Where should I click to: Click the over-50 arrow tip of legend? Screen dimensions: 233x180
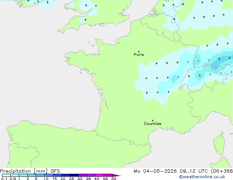tap(116, 175)
